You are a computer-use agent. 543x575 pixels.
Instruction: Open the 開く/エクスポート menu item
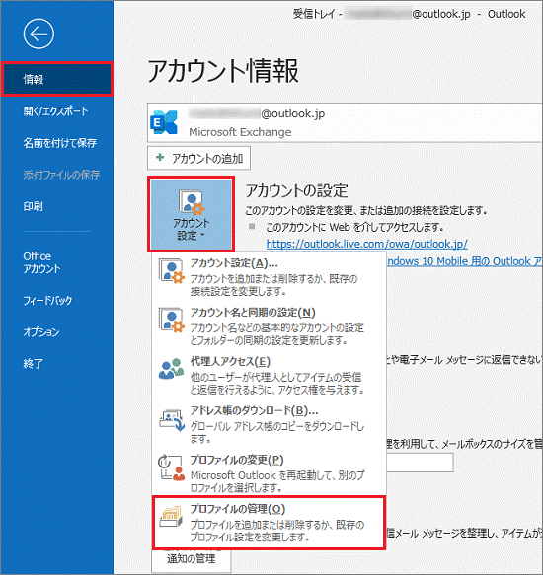(56, 111)
